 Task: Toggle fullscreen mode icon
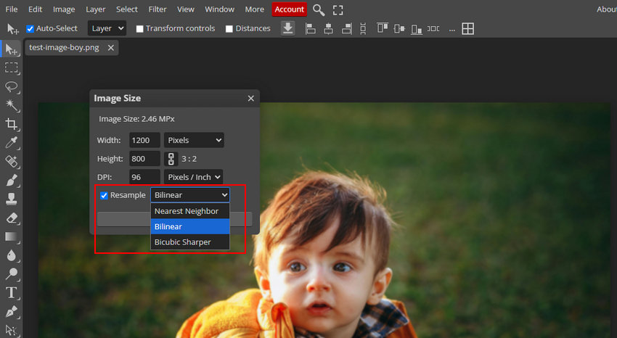click(338, 10)
